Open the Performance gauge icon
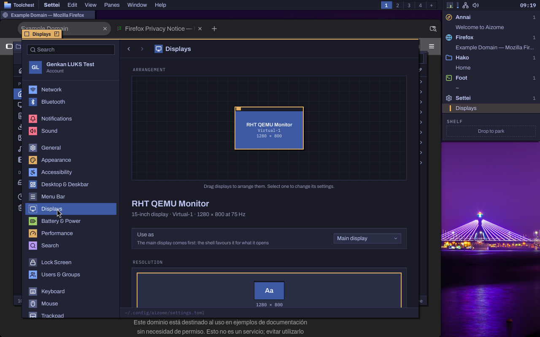540x337 pixels. pyautogui.click(x=33, y=233)
